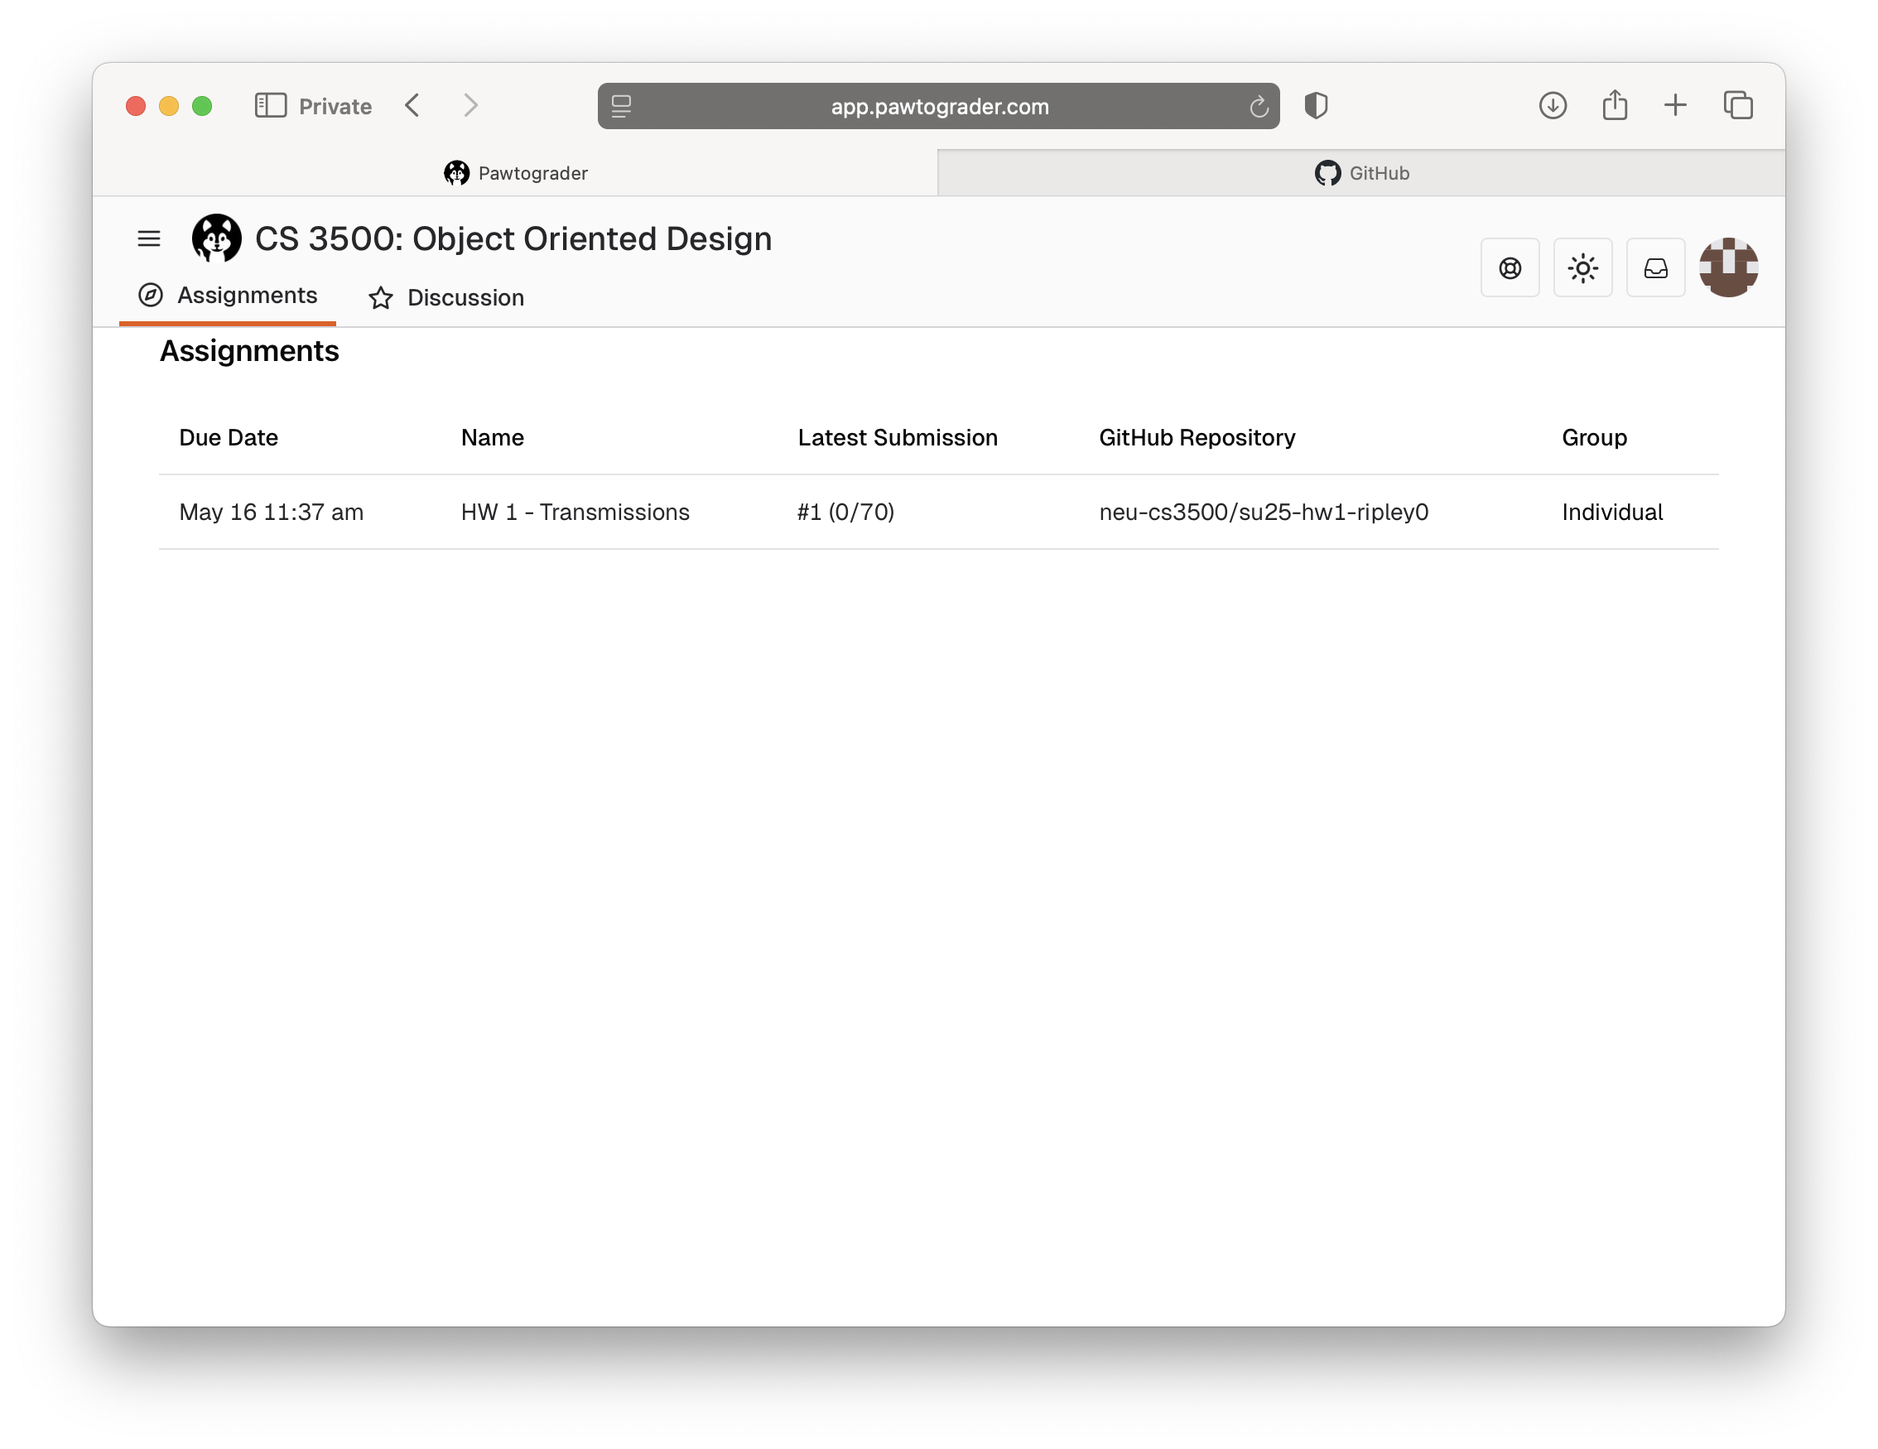Open the help lifebuoy icon

point(1509,268)
